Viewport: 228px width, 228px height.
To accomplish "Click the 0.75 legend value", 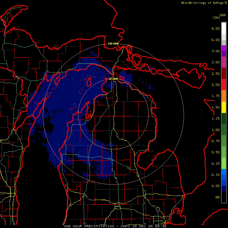I will pos(216,141).
